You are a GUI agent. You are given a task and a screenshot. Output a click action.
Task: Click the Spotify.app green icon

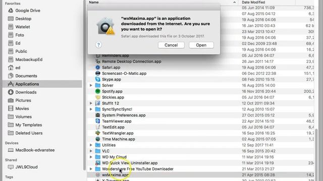click(97, 91)
